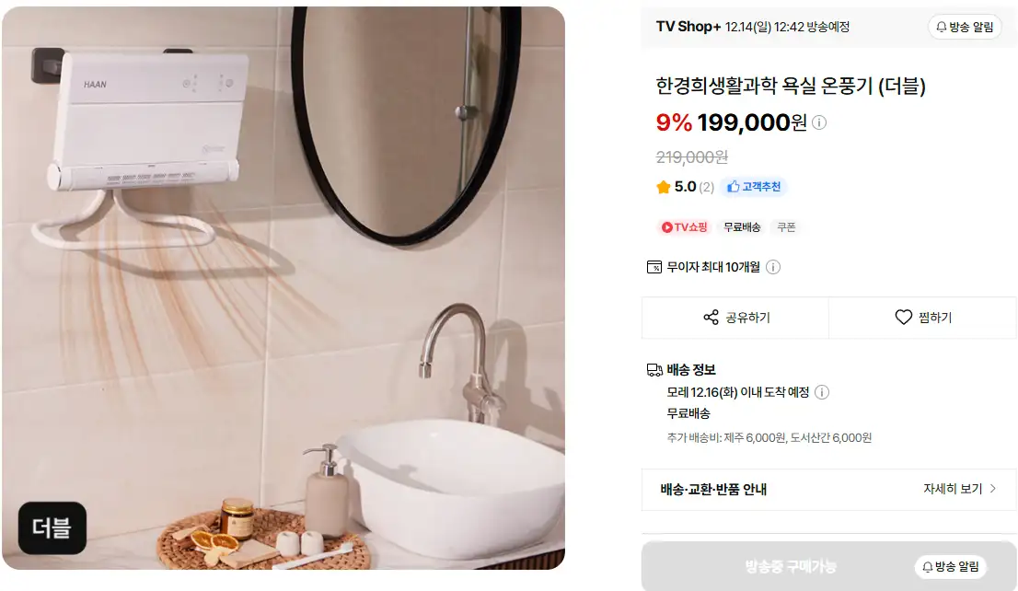This screenshot has height=591, width=1018.
Task: Click the delivery arrival date info icon
Action: tap(821, 392)
